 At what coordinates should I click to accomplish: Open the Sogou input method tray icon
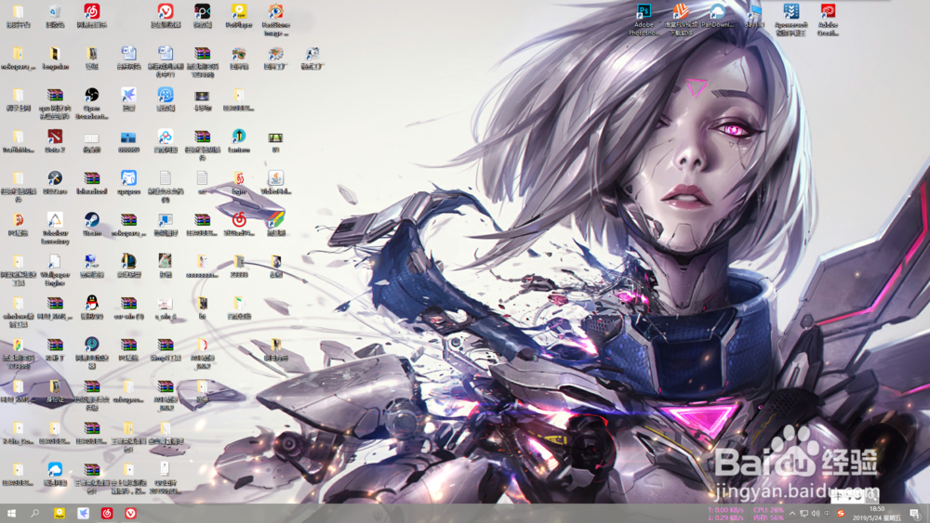pyautogui.click(x=841, y=514)
